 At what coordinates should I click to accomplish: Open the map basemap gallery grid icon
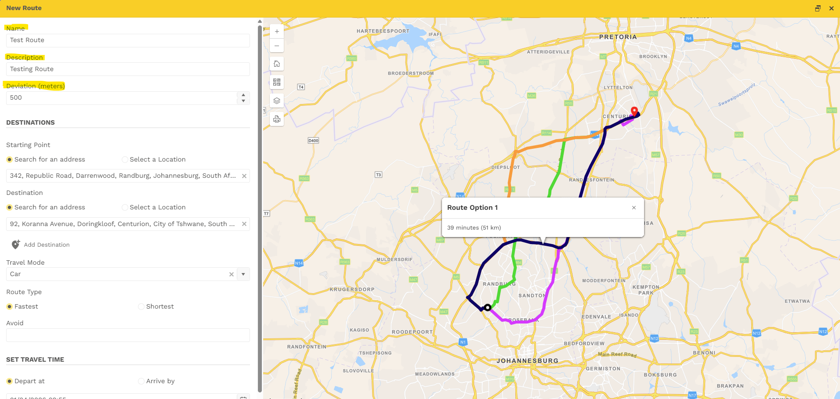[277, 83]
